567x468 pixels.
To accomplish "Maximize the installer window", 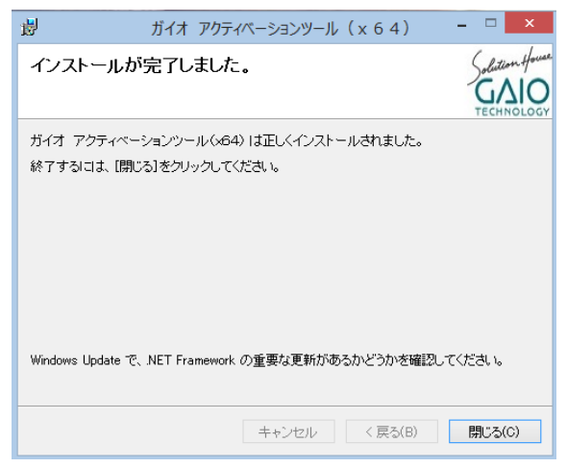I will click(490, 23).
